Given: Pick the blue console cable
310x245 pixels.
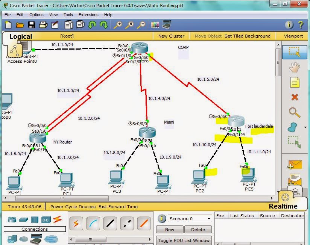Looking at the screenshot, I should [x=93, y=224].
